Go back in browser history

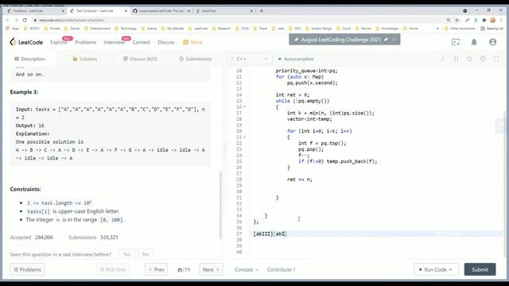pos(8,20)
